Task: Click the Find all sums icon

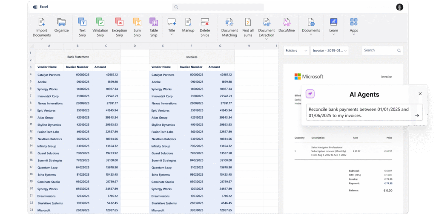Action: pyautogui.click(x=248, y=22)
